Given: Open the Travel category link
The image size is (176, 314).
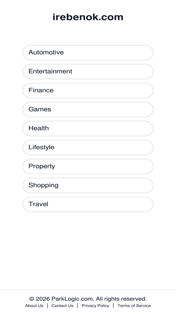Looking at the screenshot, I should click(88, 204).
